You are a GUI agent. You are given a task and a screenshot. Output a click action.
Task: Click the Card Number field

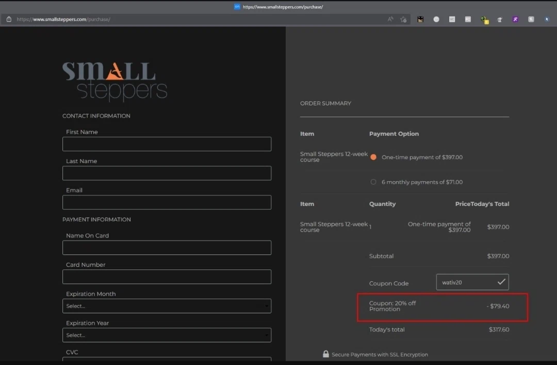(167, 277)
